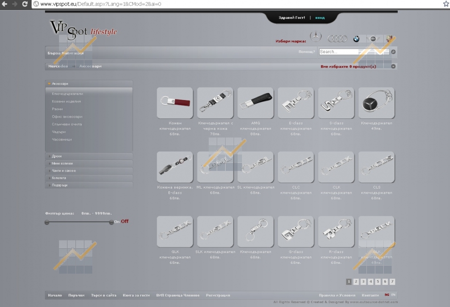450x307 pixels.
Task: Go to results page 4
Action: pos(371,282)
